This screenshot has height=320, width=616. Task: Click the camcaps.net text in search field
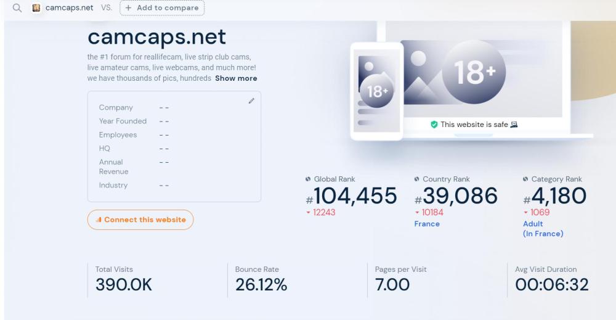[70, 8]
